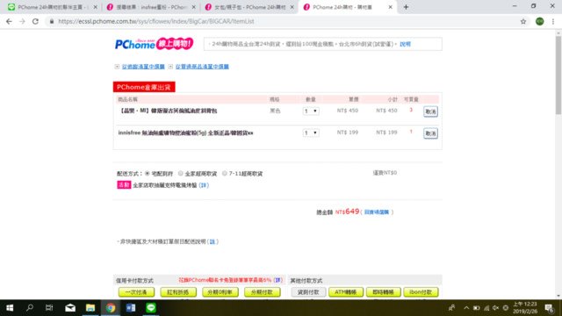The height and width of the screenshot is (316, 562).
Task: Switch to the innisfree search results tab
Action: (151, 7)
